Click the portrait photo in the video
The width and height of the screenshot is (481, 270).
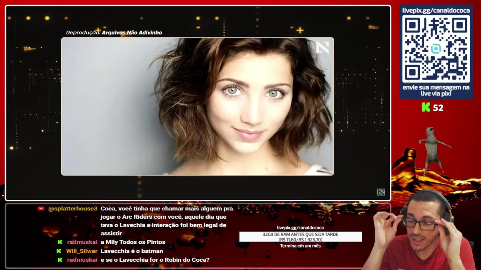tap(198, 106)
